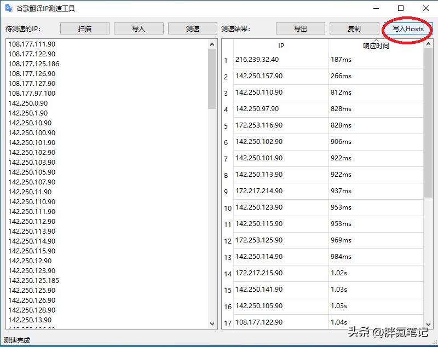Select result row 216.239.32.40
The image size is (438, 347).
click(257, 60)
